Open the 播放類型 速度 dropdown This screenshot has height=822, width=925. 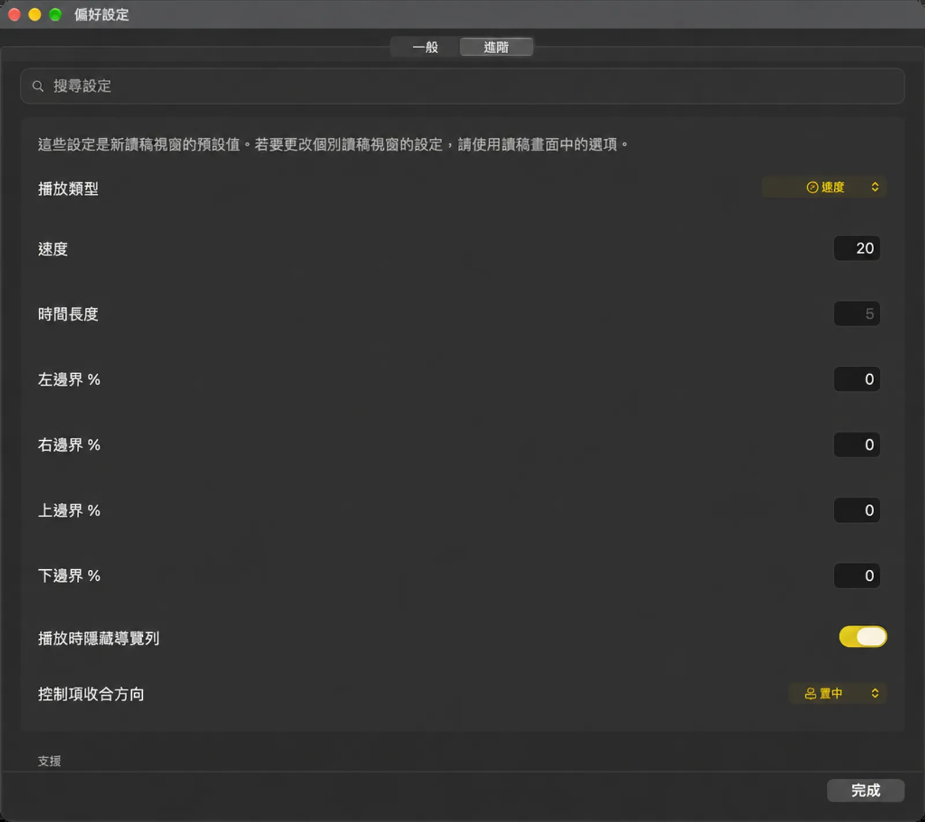tap(824, 187)
